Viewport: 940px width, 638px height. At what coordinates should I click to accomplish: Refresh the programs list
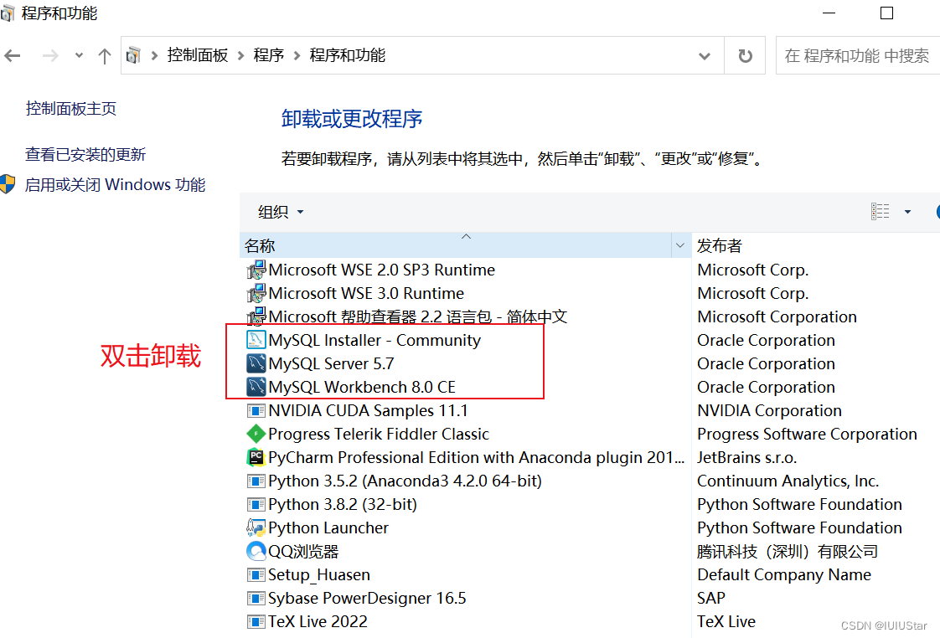(x=745, y=56)
